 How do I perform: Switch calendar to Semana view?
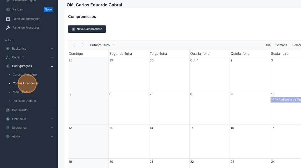point(281,45)
